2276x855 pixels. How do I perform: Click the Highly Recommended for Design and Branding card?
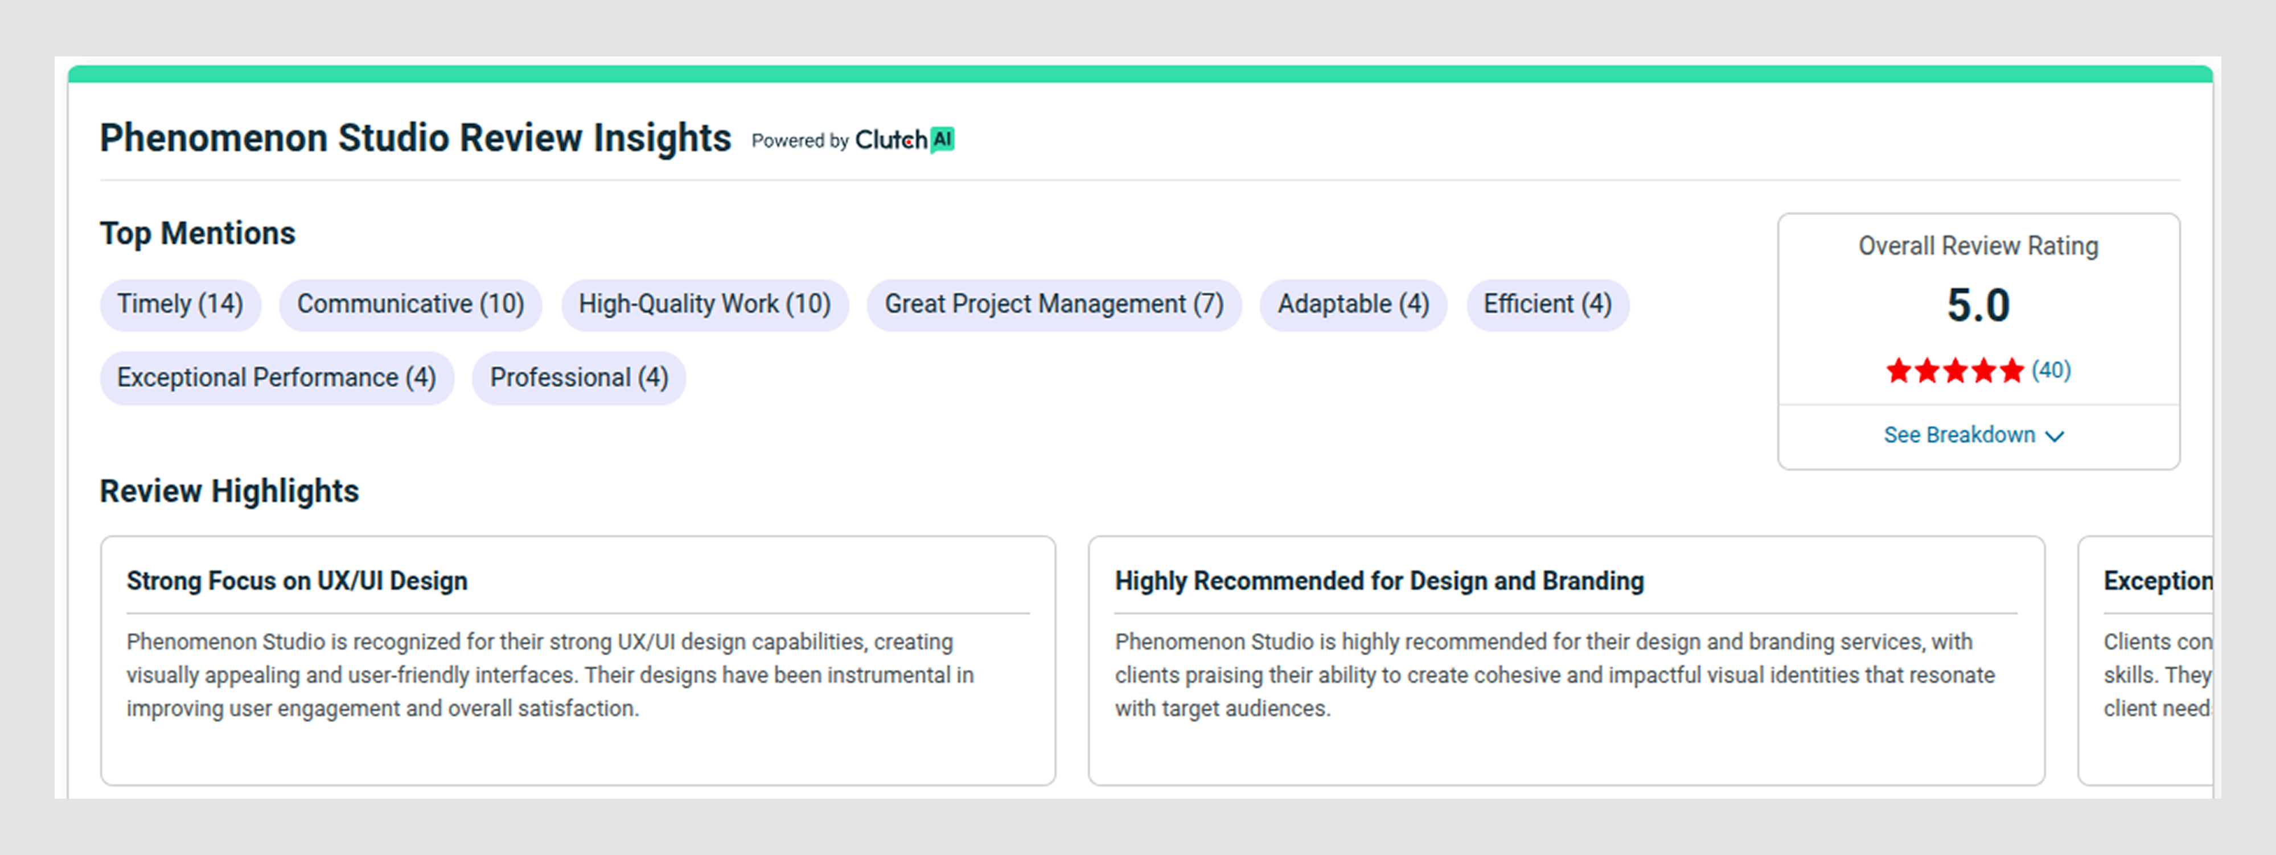1567,660
